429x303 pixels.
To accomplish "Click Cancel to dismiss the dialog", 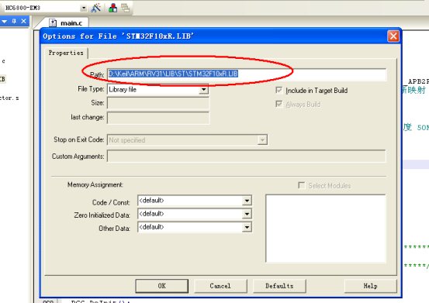I will [x=220, y=286].
